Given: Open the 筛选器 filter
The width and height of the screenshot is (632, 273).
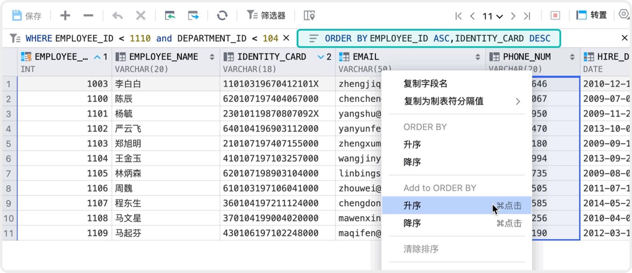Looking at the screenshot, I should tap(266, 15).
